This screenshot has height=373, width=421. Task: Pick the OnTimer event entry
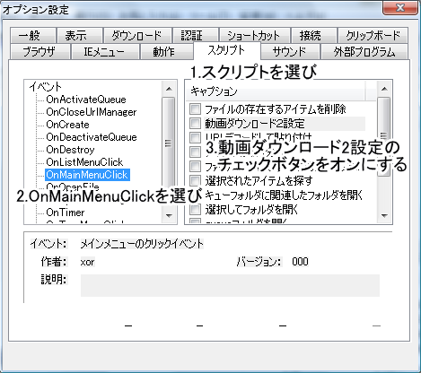click(66, 213)
